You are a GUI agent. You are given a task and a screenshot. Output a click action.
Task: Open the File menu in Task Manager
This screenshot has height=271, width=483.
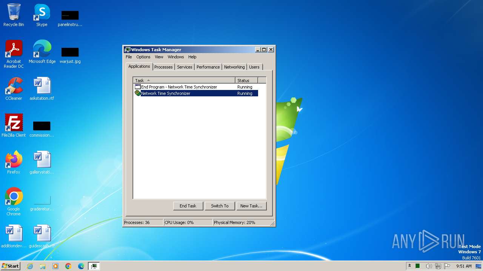(x=129, y=57)
